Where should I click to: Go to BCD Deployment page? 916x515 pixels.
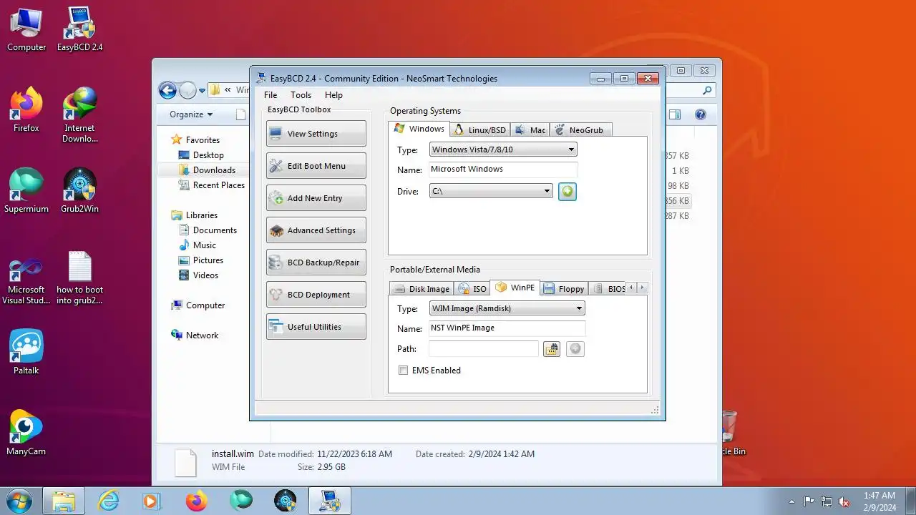[316, 295]
